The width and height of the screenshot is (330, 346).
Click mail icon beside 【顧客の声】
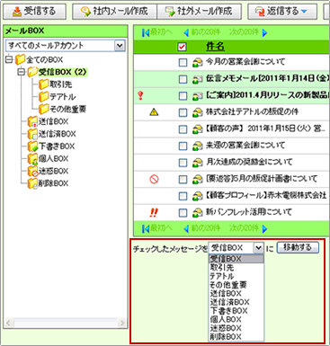198,129
